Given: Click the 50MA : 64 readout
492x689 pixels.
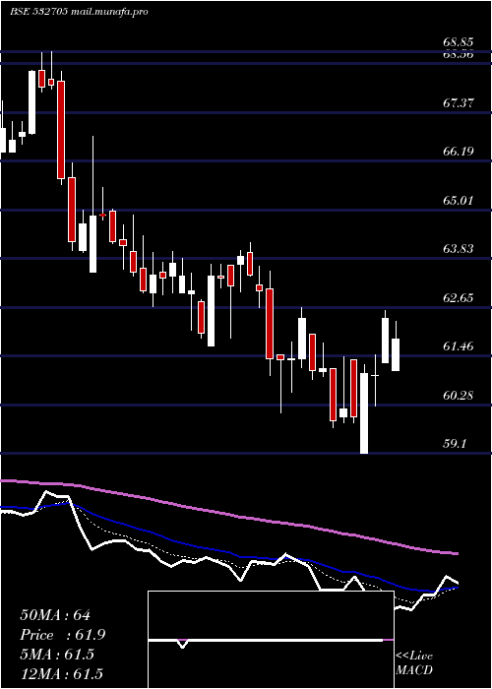Looking at the screenshot, I should point(55,615).
